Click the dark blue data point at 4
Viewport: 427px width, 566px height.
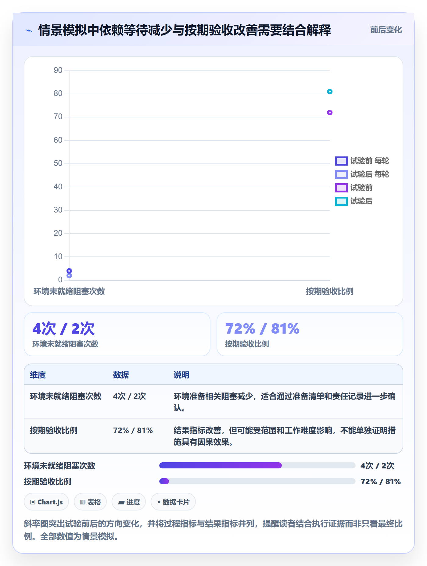tap(69, 271)
